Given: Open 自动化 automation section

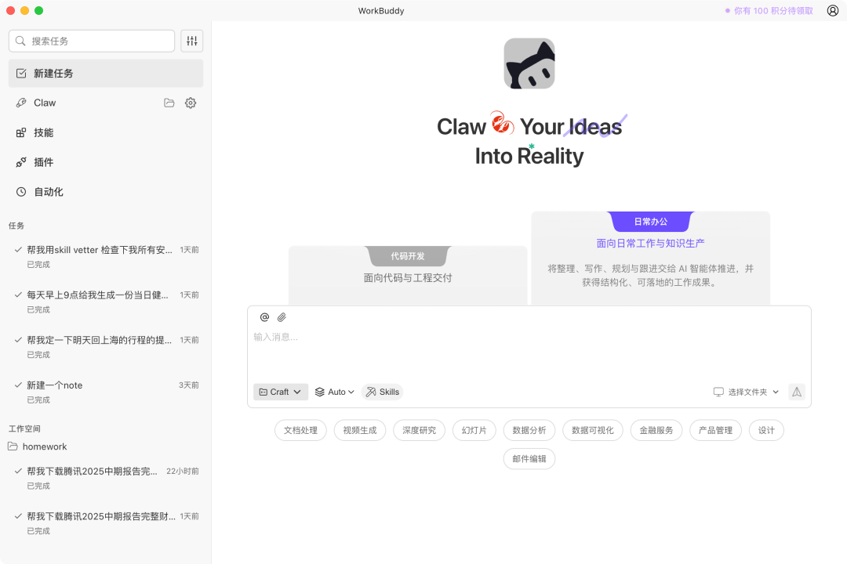Looking at the screenshot, I should coord(106,192).
